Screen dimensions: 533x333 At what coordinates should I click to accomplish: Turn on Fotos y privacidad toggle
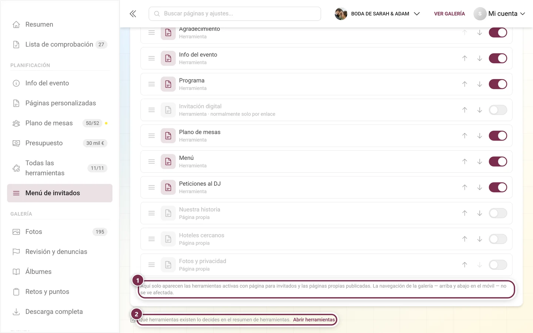click(x=498, y=265)
